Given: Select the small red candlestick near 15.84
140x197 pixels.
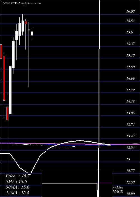Looking at the screenshot, I should (26, 23).
